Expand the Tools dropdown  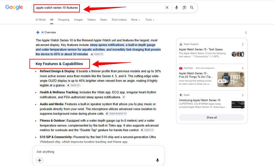coord(150,20)
